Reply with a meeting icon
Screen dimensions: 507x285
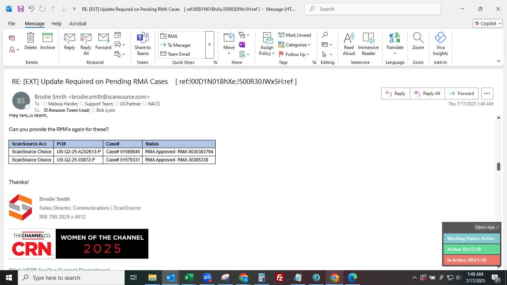coord(118,35)
